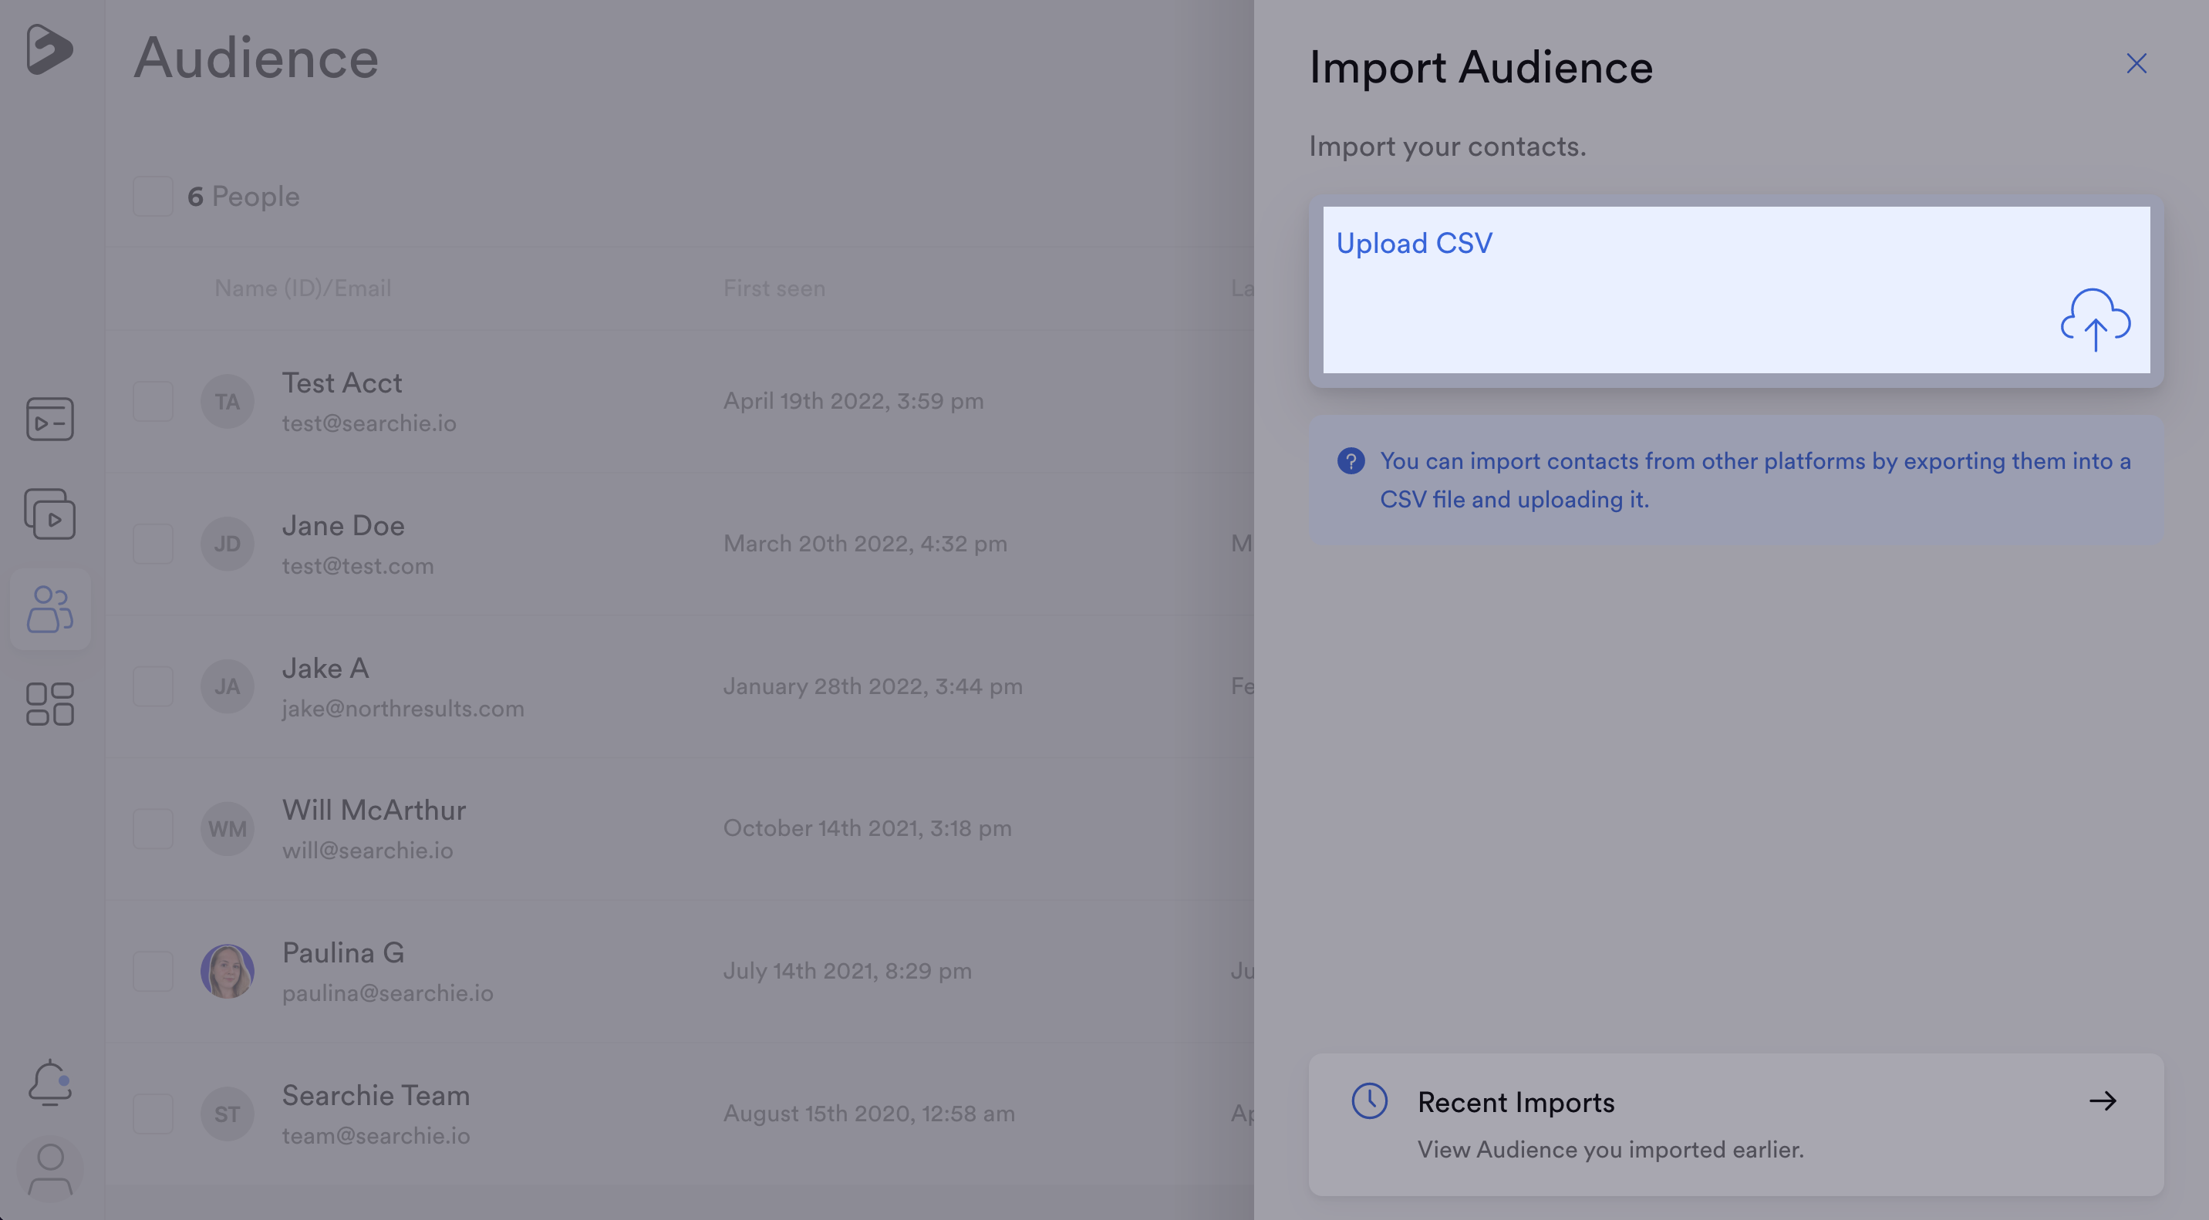Click the Name (ID)/Email column header

coord(302,288)
